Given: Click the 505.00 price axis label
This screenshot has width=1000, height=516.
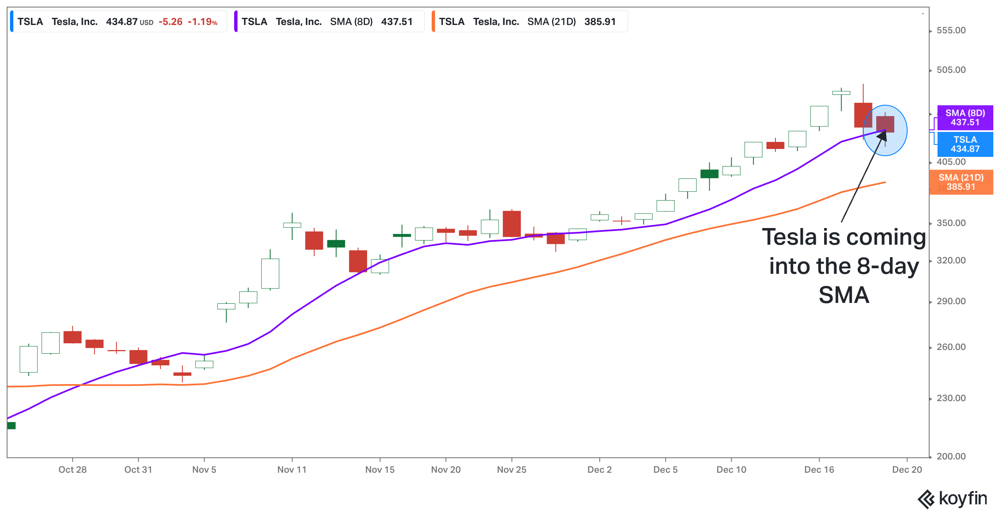Looking at the screenshot, I should pos(951,70).
